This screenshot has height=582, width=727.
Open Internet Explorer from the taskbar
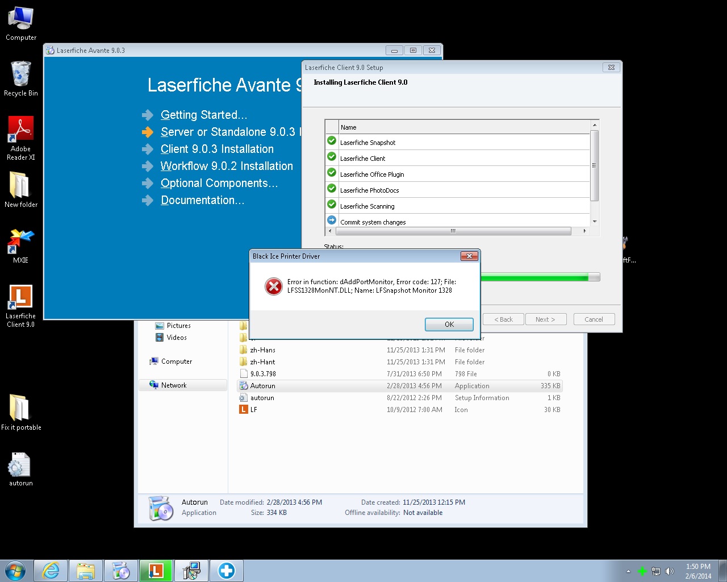(x=51, y=571)
